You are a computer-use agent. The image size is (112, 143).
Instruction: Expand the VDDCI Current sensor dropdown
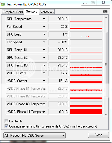click(44, 81)
